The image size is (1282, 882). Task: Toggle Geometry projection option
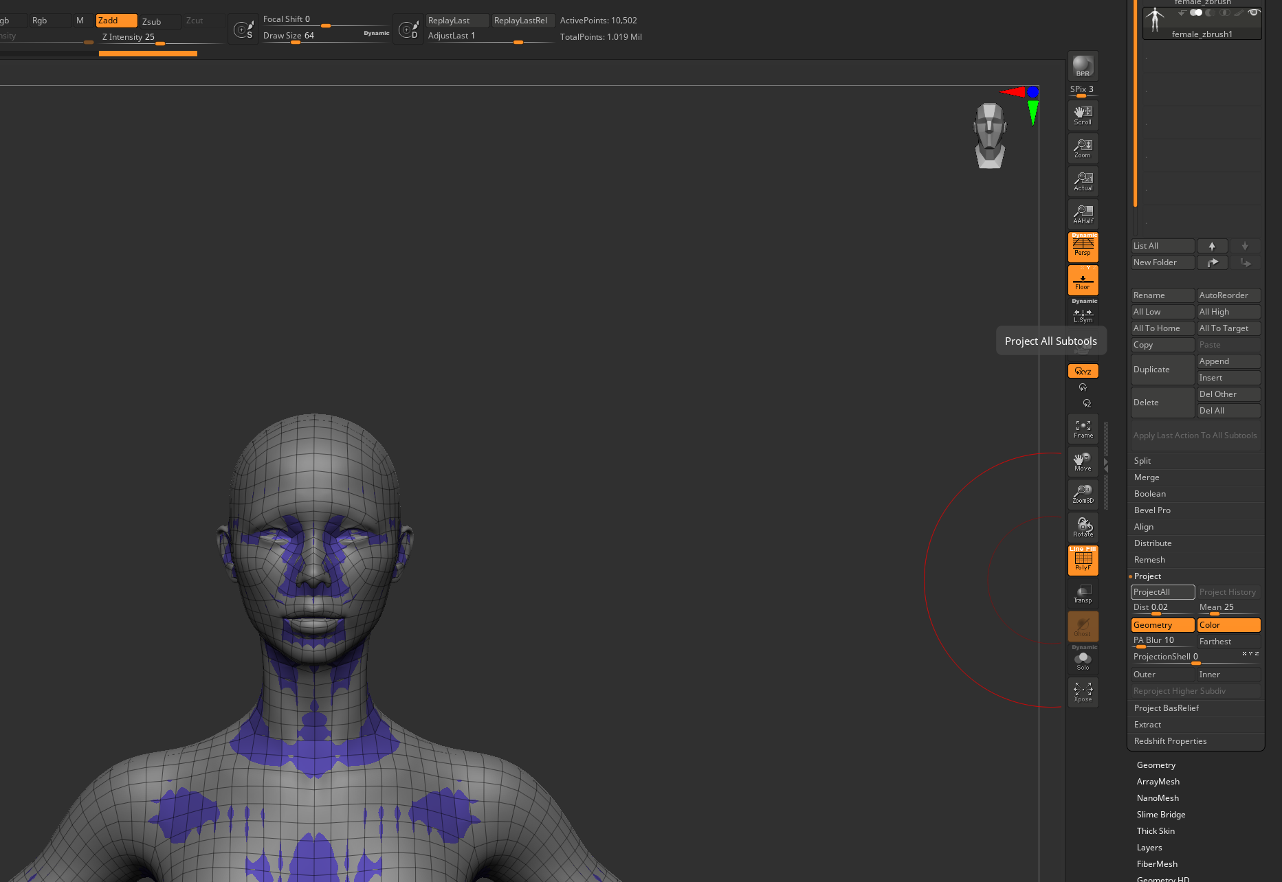tap(1162, 625)
